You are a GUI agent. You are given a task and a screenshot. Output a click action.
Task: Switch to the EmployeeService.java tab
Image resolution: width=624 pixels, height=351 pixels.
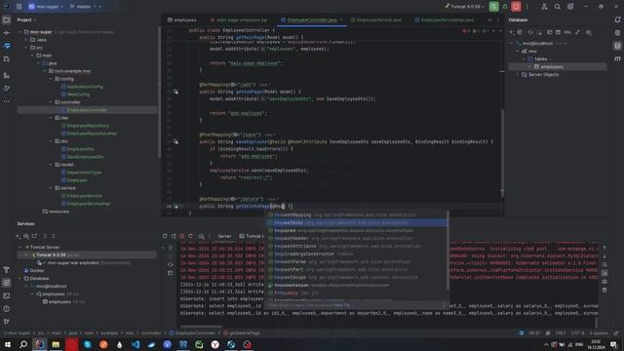point(376,19)
